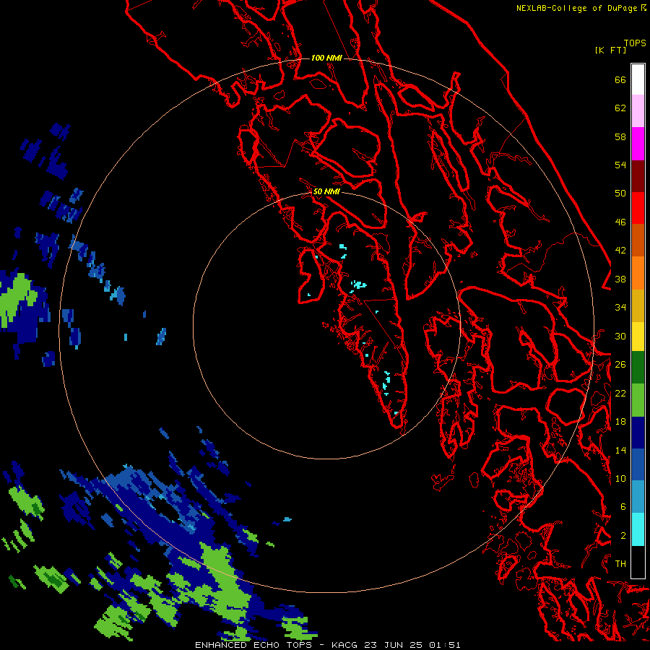Click the 2 value on the legend
650x650 pixels.
(623, 536)
